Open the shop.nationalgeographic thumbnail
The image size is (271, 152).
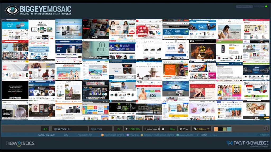(15, 110)
